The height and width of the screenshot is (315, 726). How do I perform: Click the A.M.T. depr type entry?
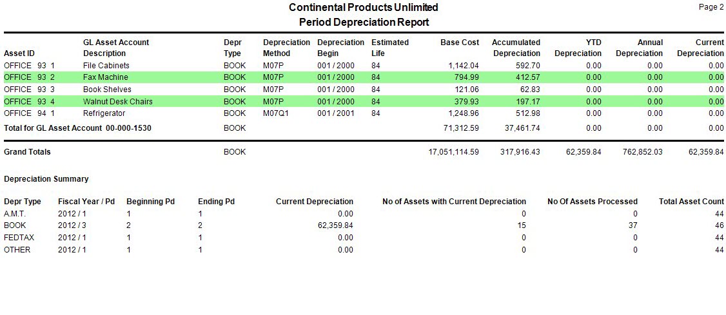(x=15, y=214)
